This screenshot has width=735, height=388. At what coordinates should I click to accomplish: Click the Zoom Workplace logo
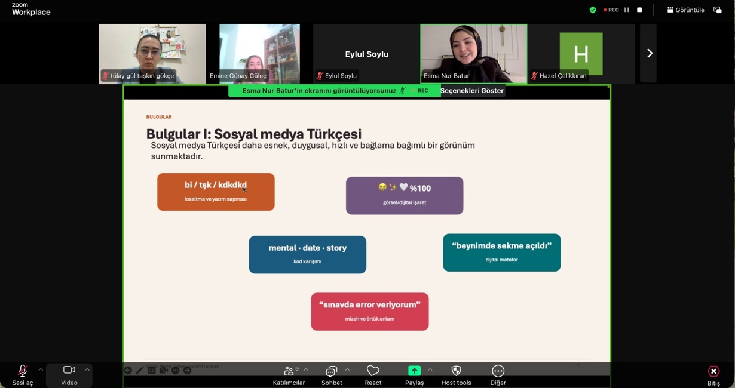(x=31, y=9)
